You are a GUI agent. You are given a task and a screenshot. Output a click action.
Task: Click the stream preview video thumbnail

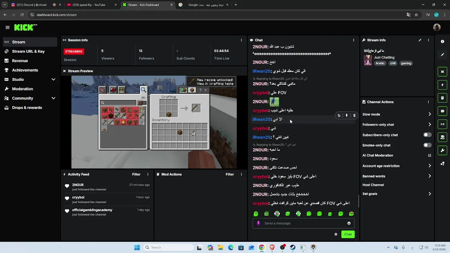tap(154, 122)
